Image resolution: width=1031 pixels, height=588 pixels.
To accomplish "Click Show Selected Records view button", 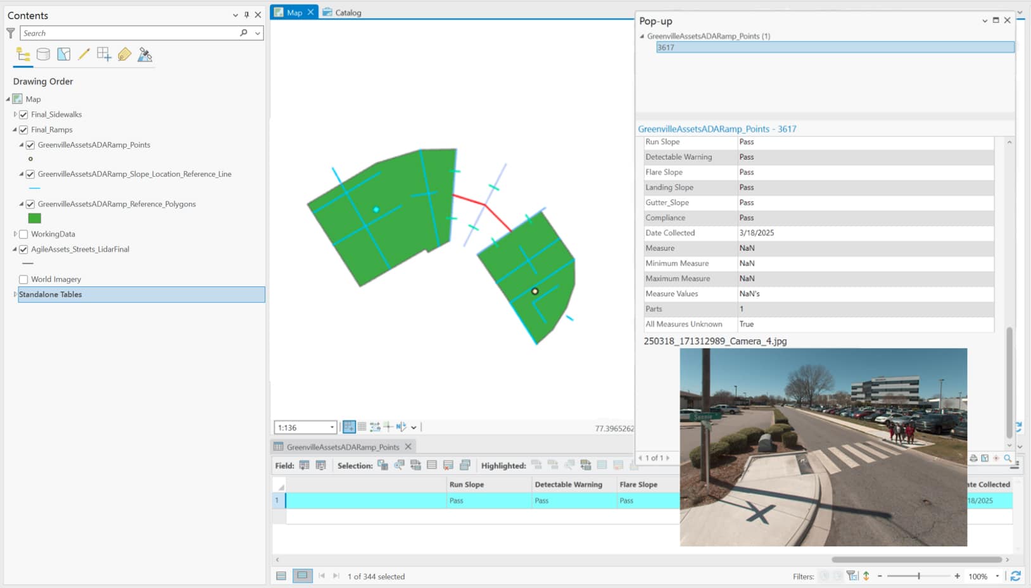I will coord(302,576).
